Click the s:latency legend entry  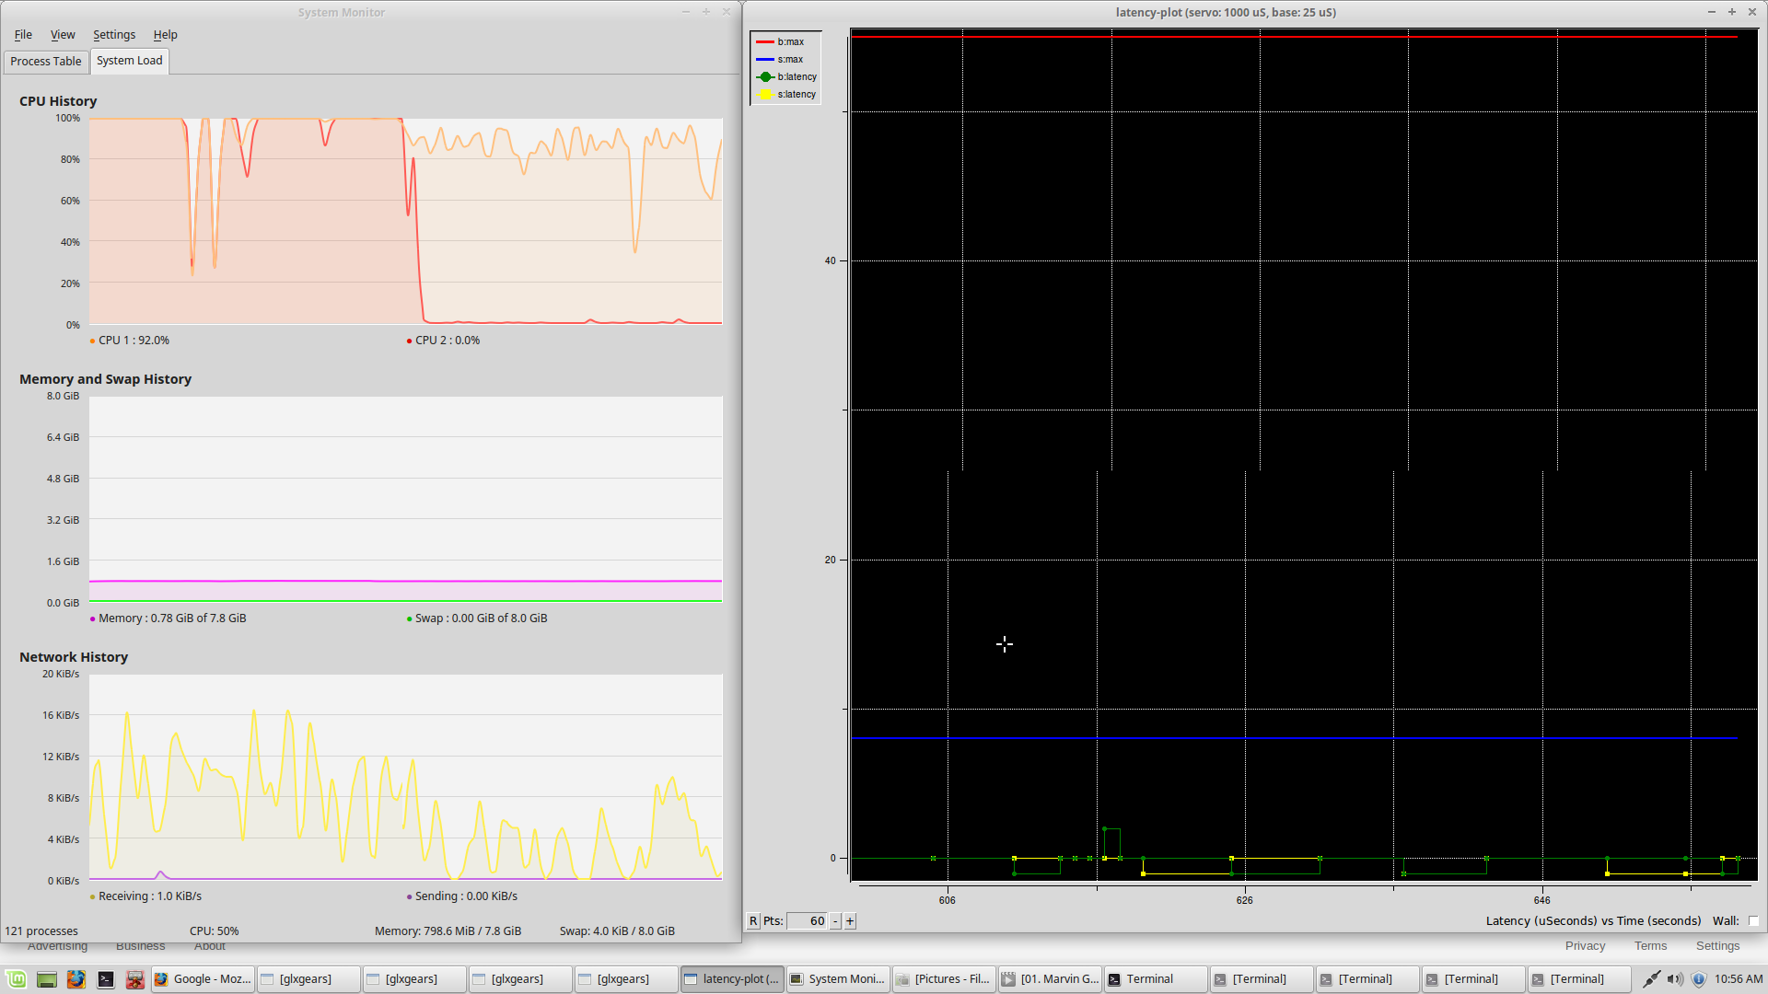click(786, 95)
